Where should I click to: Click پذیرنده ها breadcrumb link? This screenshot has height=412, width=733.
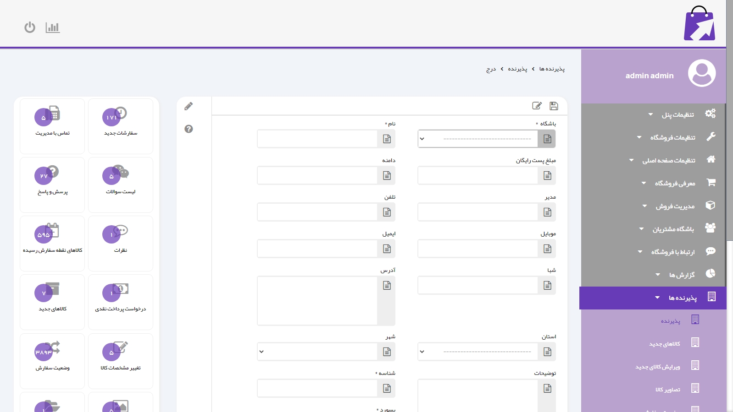pyautogui.click(x=552, y=69)
